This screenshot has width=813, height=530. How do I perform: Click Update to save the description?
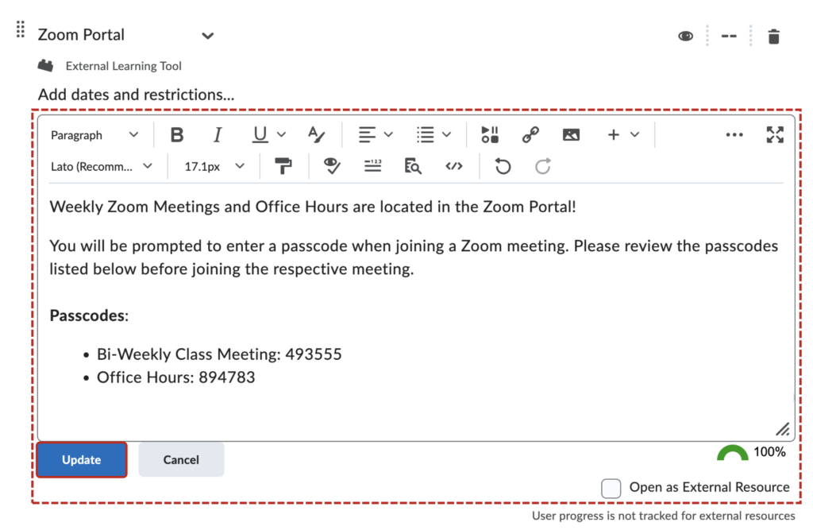pos(80,459)
